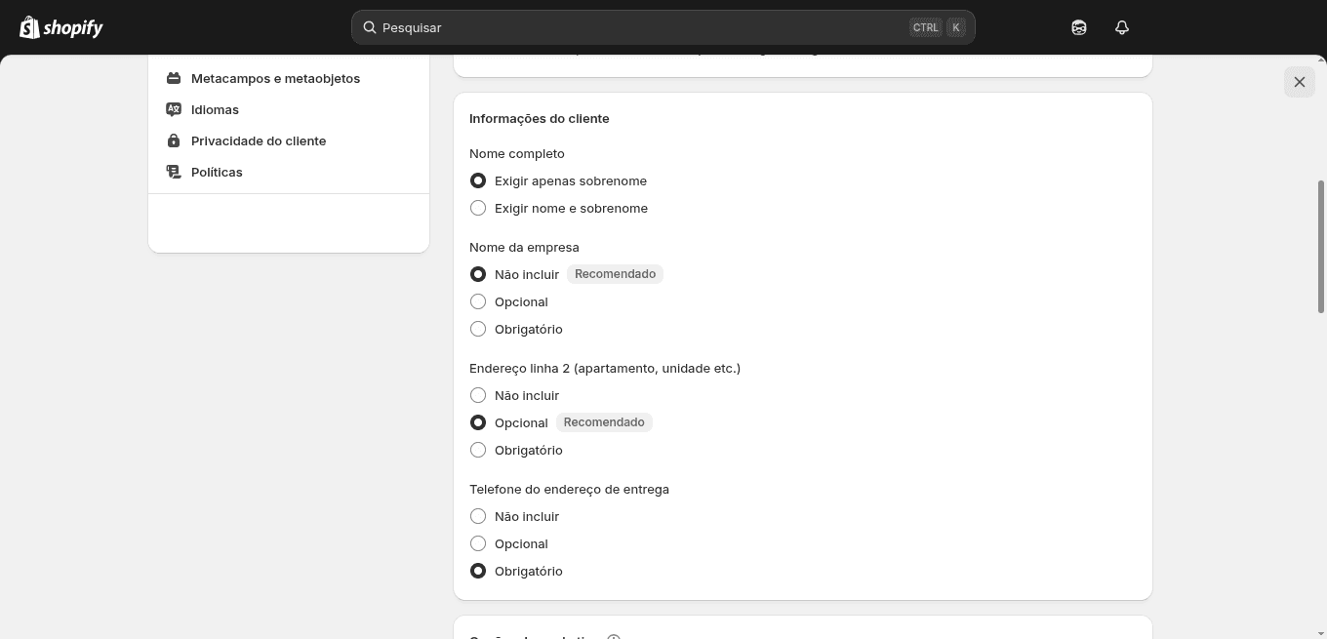The width and height of the screenshot is (1327, 639).
Task: Open the Sidekick assistant icon
Action: click(1079, 27)
